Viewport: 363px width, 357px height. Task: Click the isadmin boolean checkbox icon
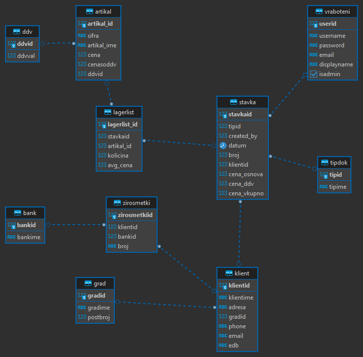click(313, 74)
